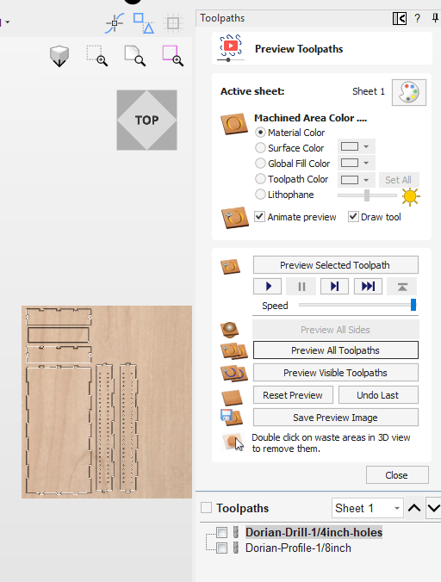Click the collapse-panel icon in Toolpaths header
441x582 pixels.
click(x=400, y=18)
